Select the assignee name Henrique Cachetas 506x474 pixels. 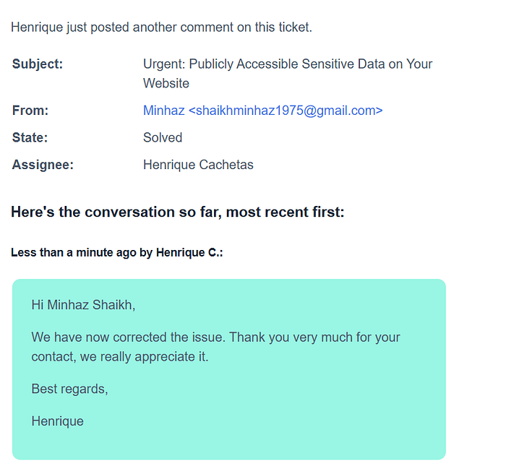tap(198, 165)
